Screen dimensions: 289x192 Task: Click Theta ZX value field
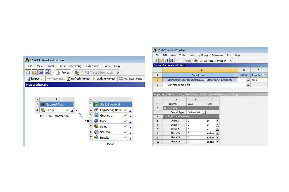pos(196,142)
